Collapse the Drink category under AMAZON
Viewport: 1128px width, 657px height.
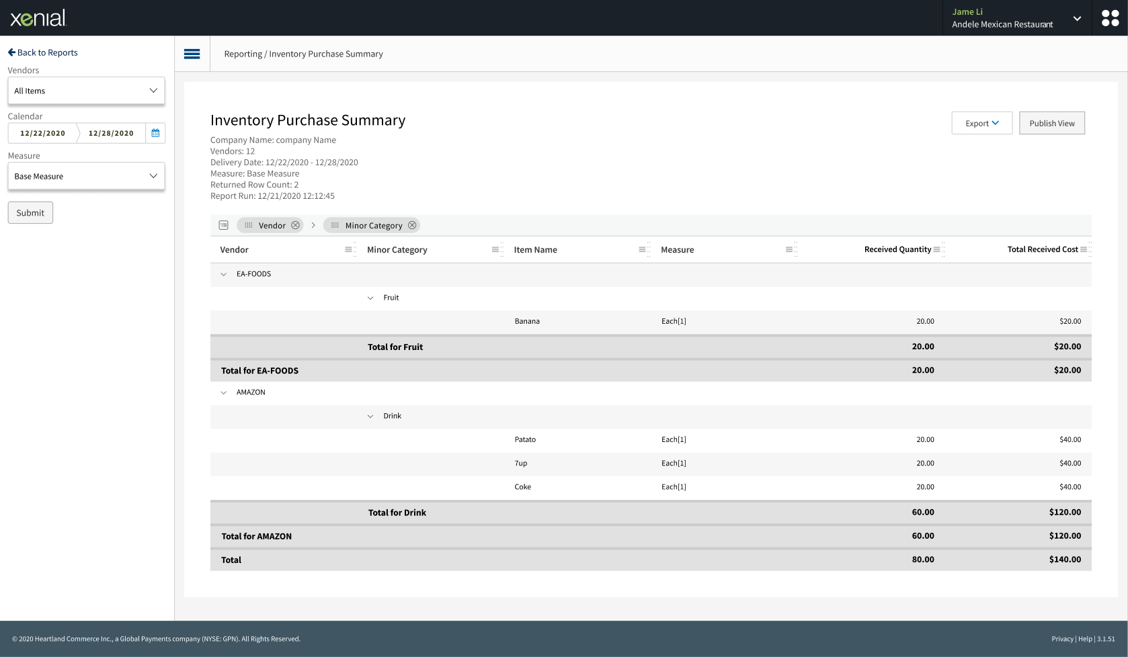click(370, 416)
